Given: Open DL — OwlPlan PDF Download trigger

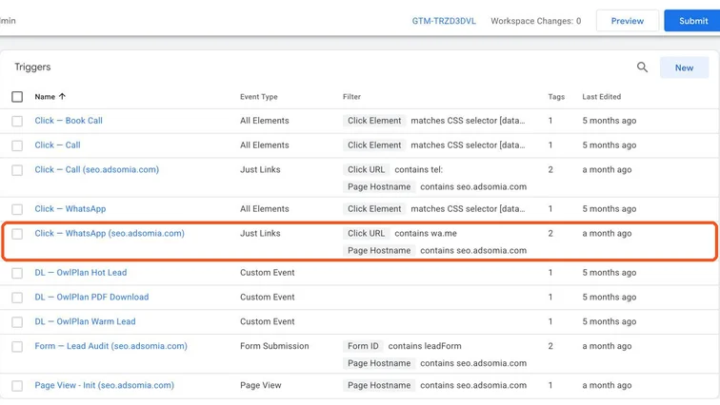Looking at the screenshot, I should 91,297.
